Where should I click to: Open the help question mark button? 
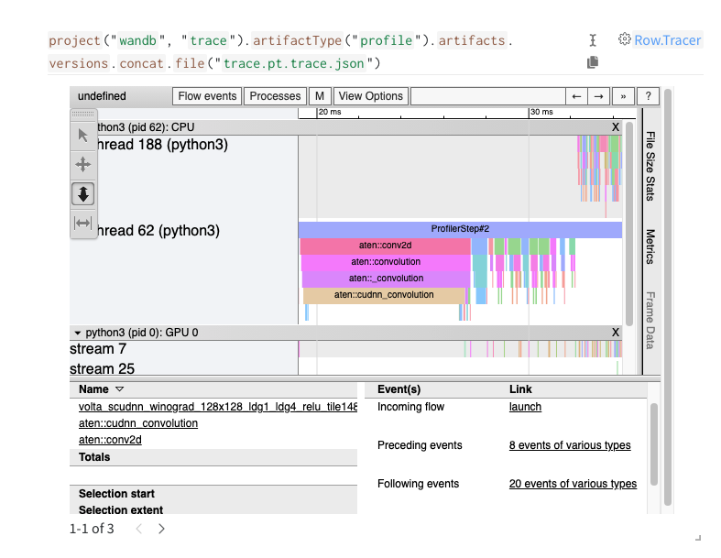click(648, 96)
